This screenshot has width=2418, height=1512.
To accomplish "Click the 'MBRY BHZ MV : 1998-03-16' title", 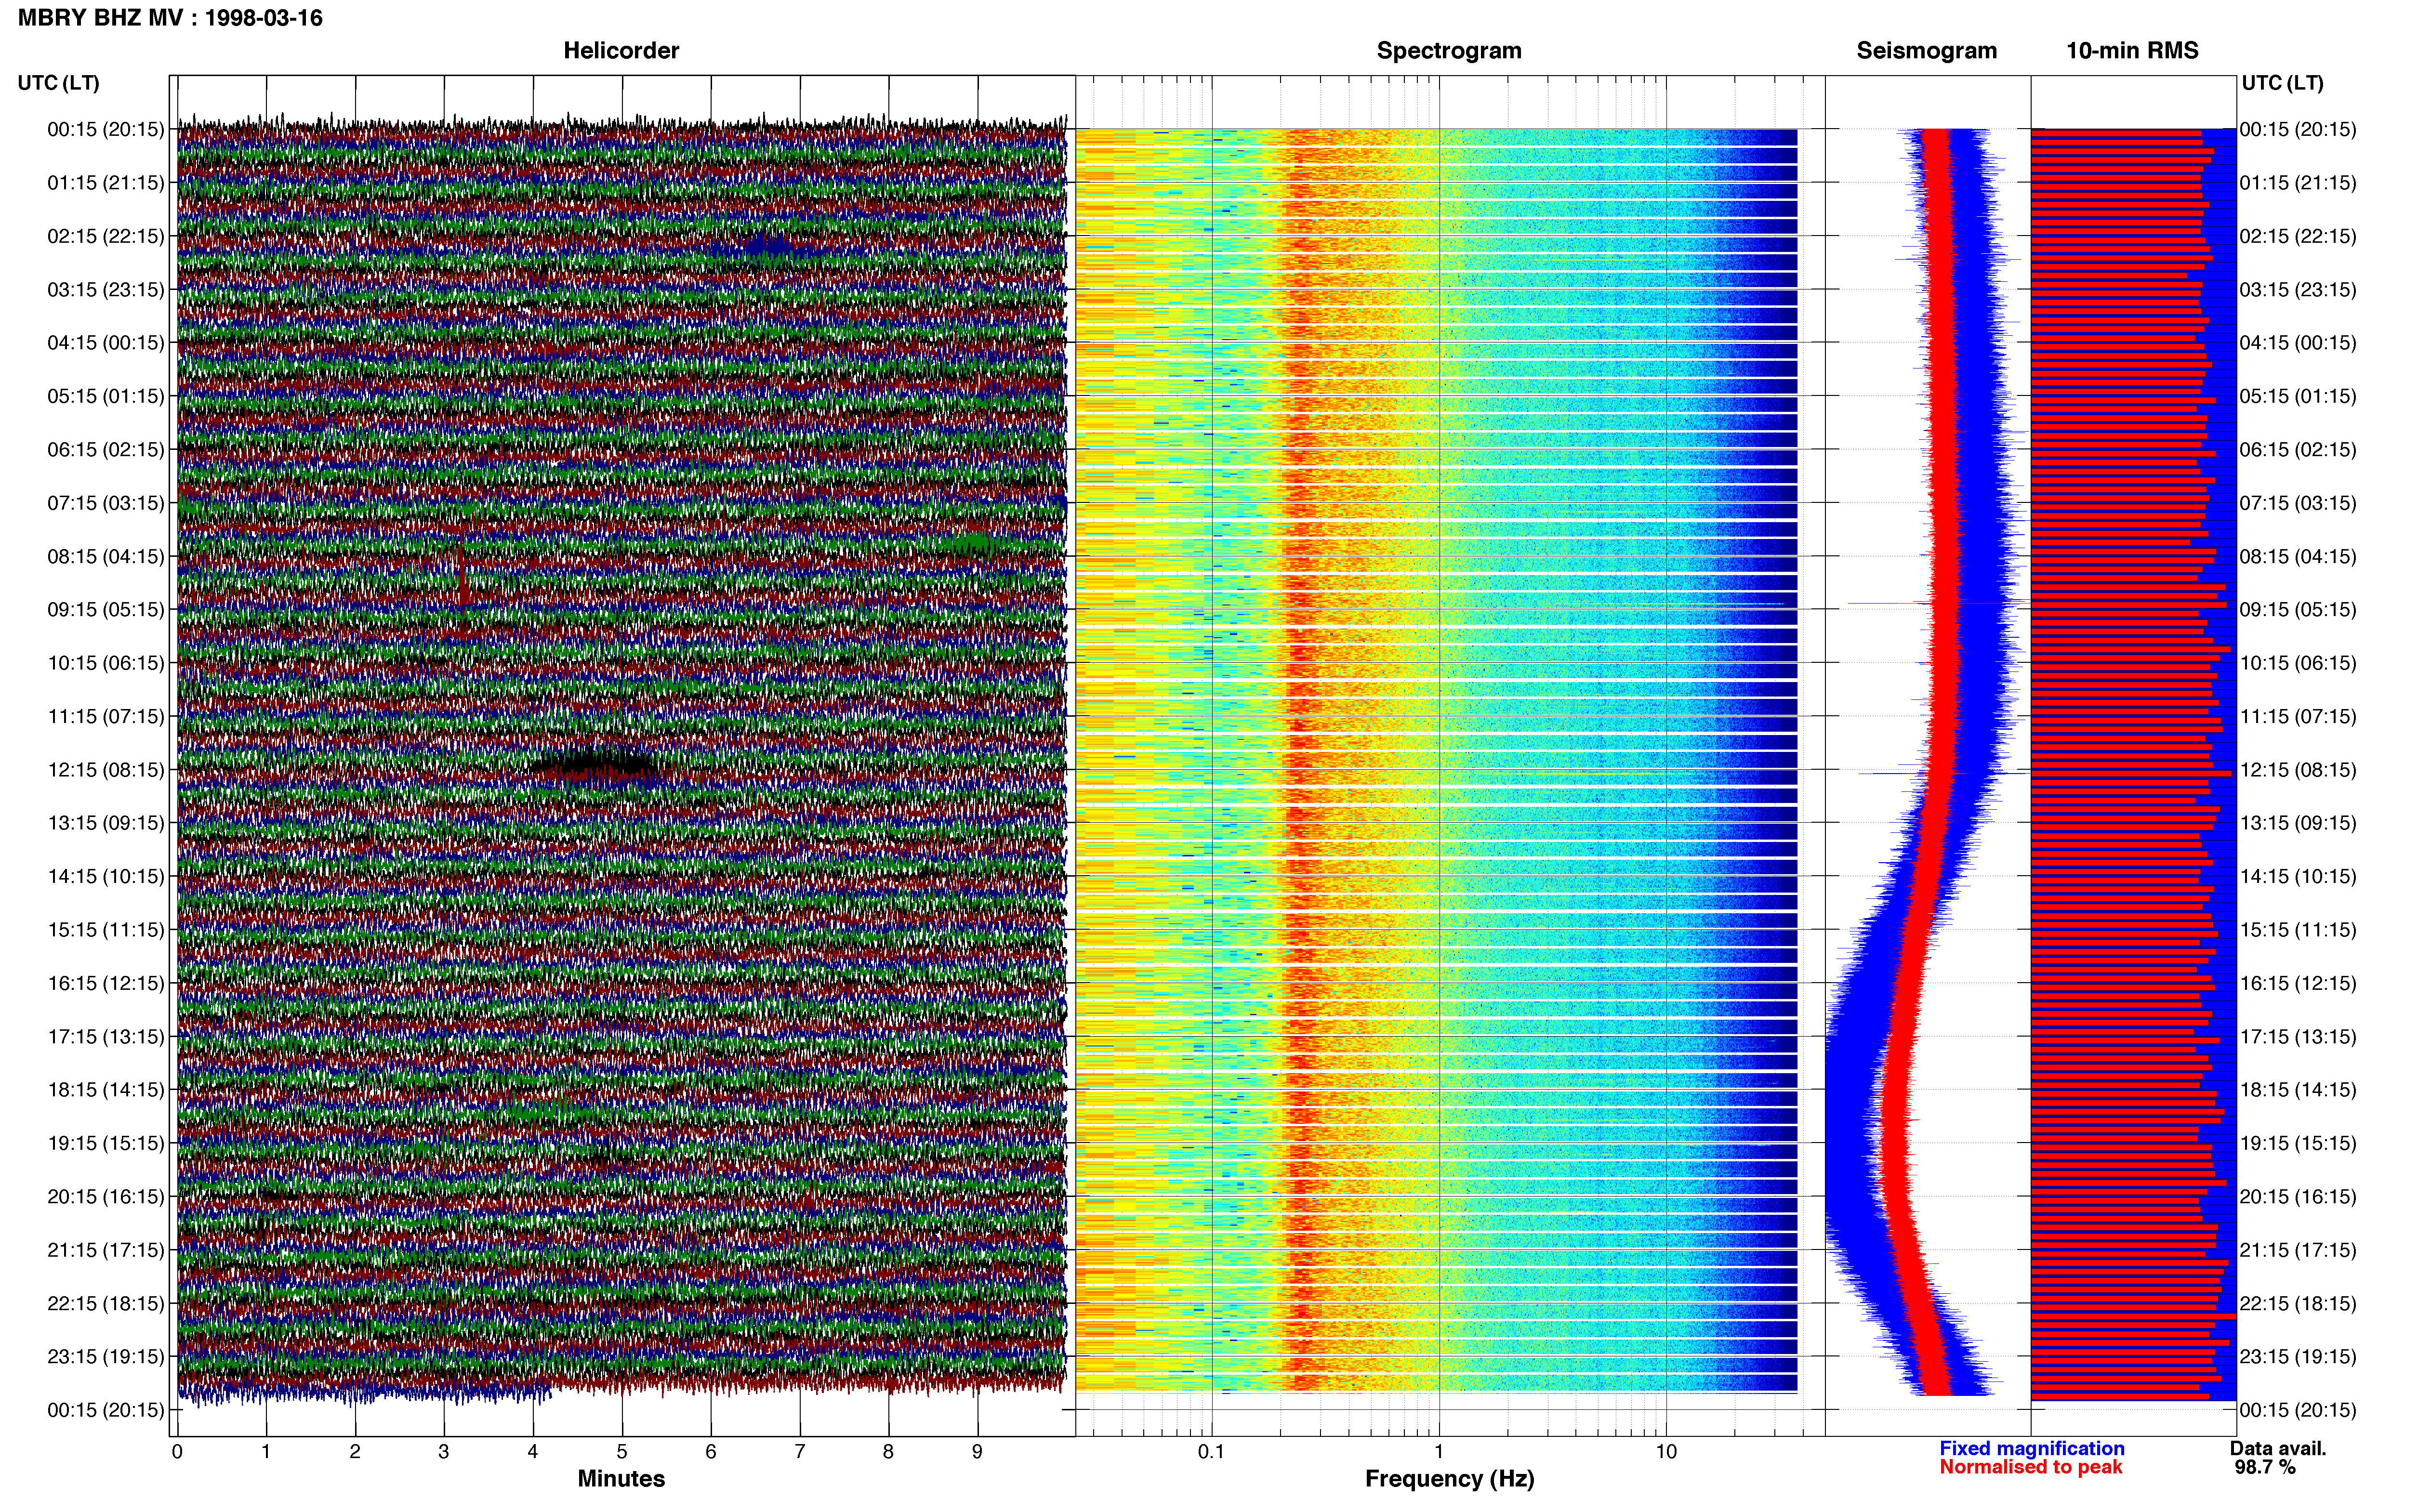I will click(x=170, y=18).
